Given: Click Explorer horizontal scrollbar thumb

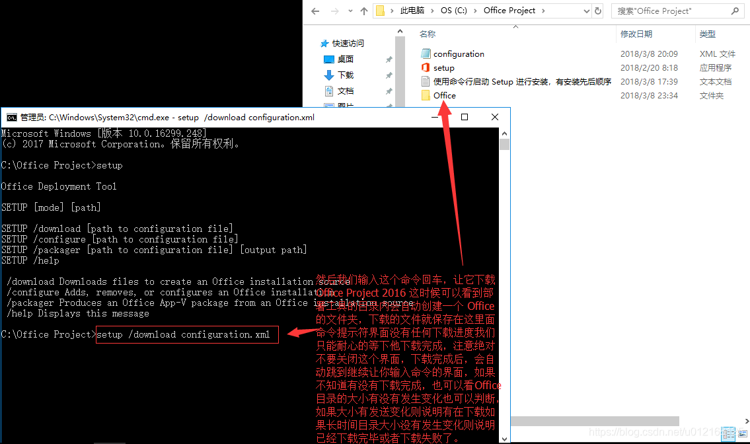Looking at the screenshot, I should coord(595,421).
